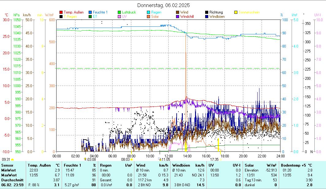This screenshot has height=189, width=326.
Task: Click the sun icon next to 09:31
Action: [x=13, y=160]
